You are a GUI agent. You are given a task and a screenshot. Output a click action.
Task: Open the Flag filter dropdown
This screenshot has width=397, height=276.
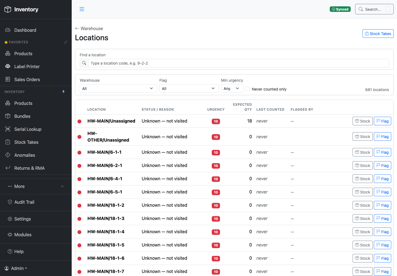[x=189, y=89]
